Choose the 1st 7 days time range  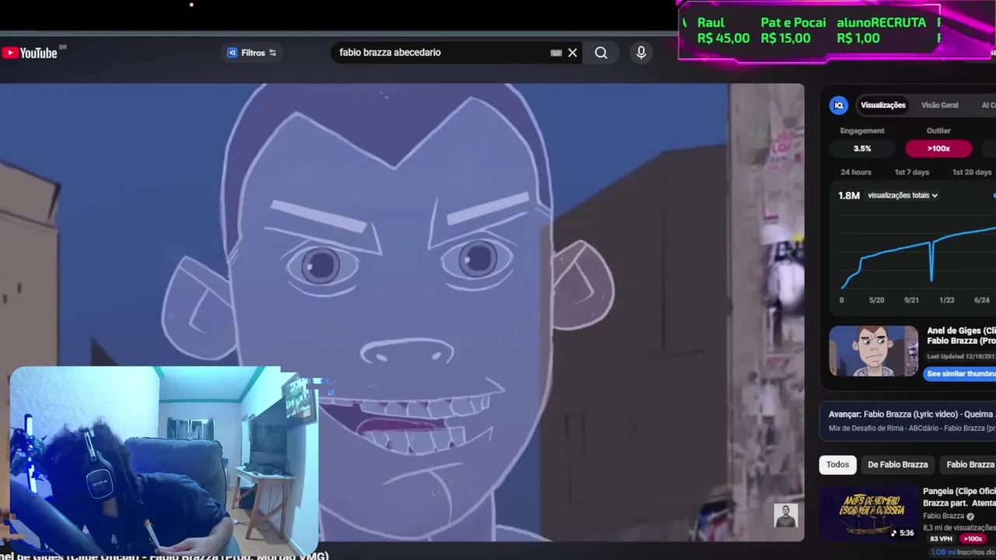tap(911, 172)
